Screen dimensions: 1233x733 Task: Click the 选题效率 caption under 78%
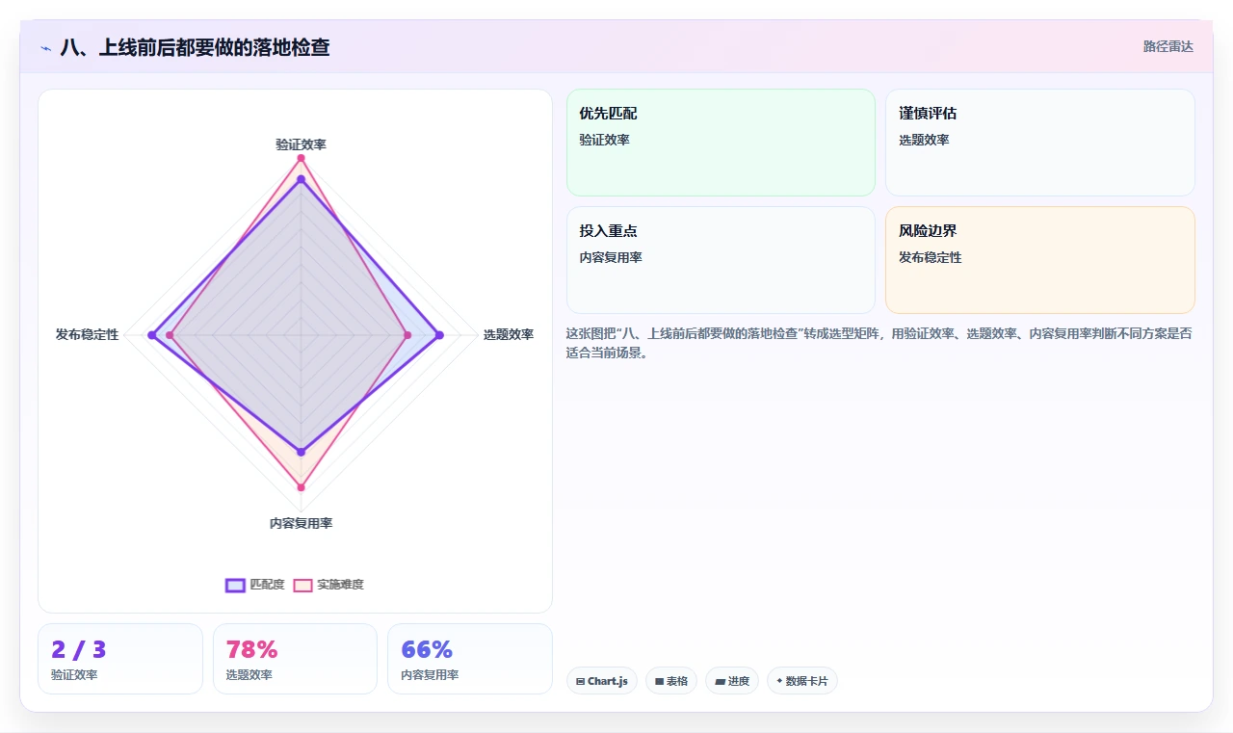(x=249, y=675)
